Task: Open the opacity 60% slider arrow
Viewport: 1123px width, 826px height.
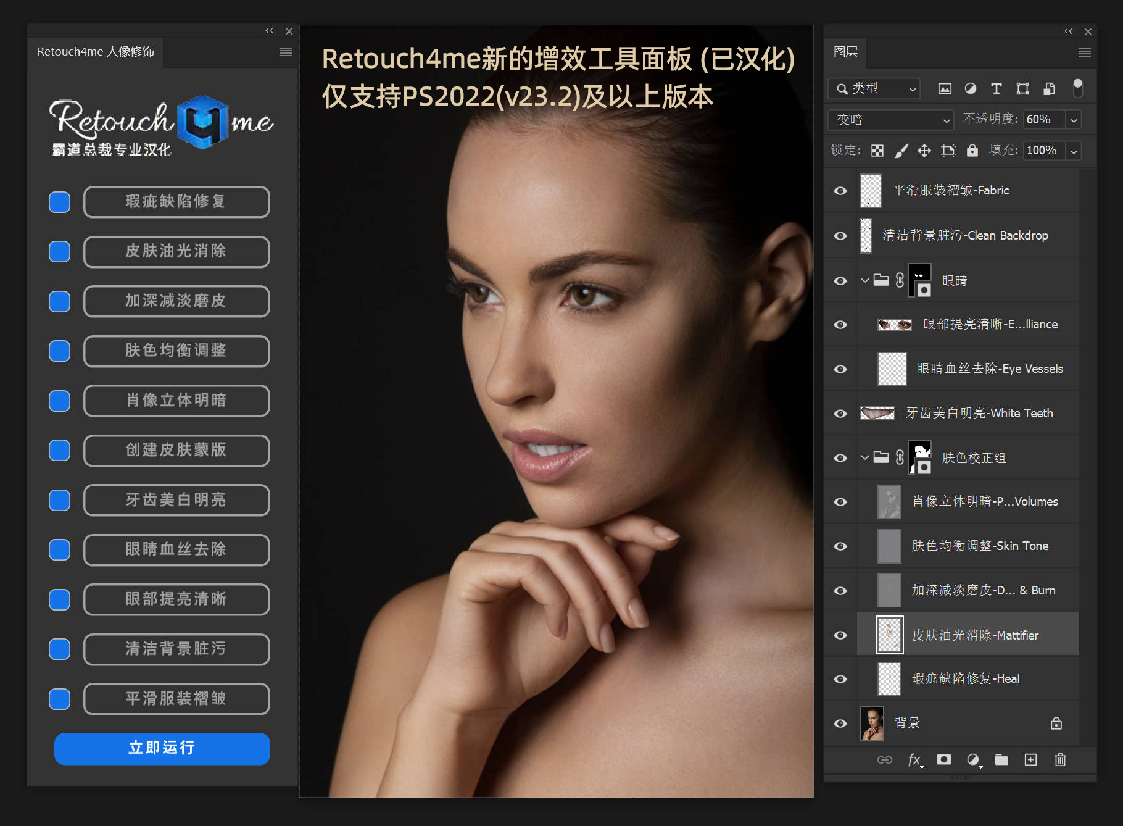Action: (x=1074, y=120)
